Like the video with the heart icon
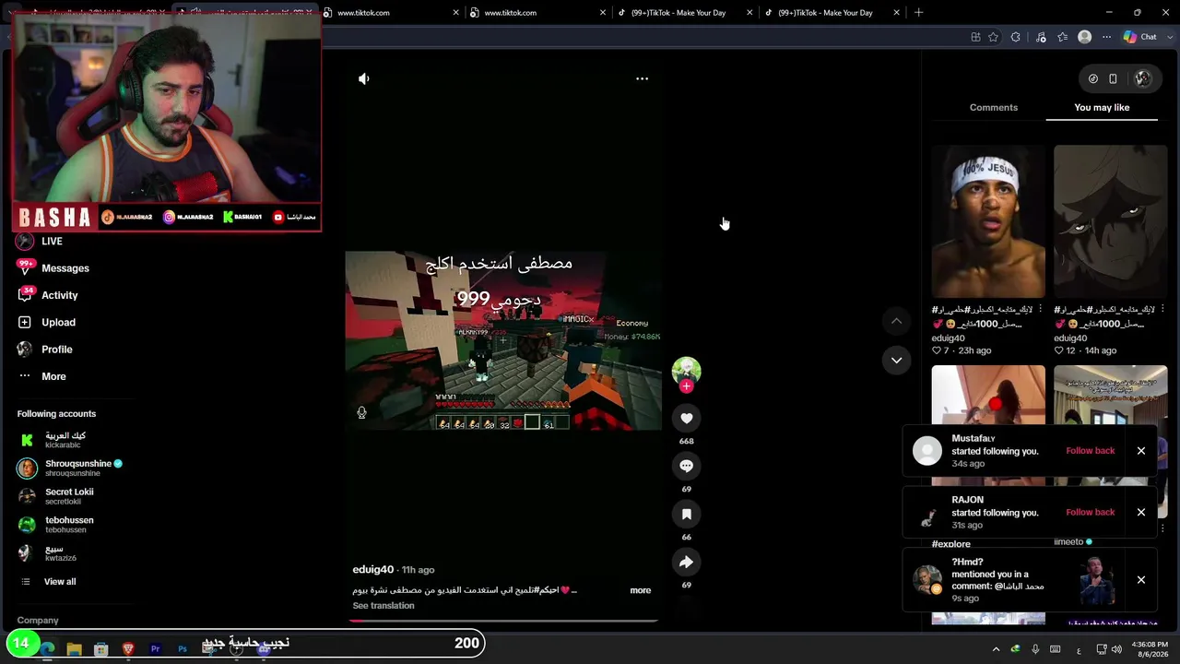1180x664 pixels. click(686, 418)
